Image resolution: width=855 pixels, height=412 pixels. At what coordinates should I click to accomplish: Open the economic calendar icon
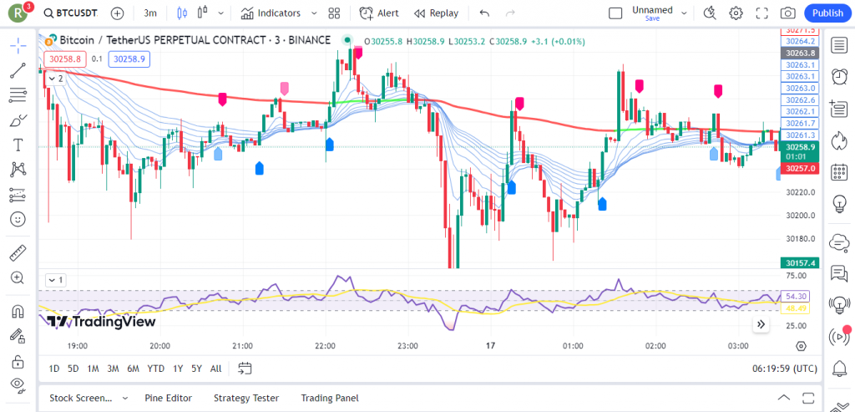[840, 172]
